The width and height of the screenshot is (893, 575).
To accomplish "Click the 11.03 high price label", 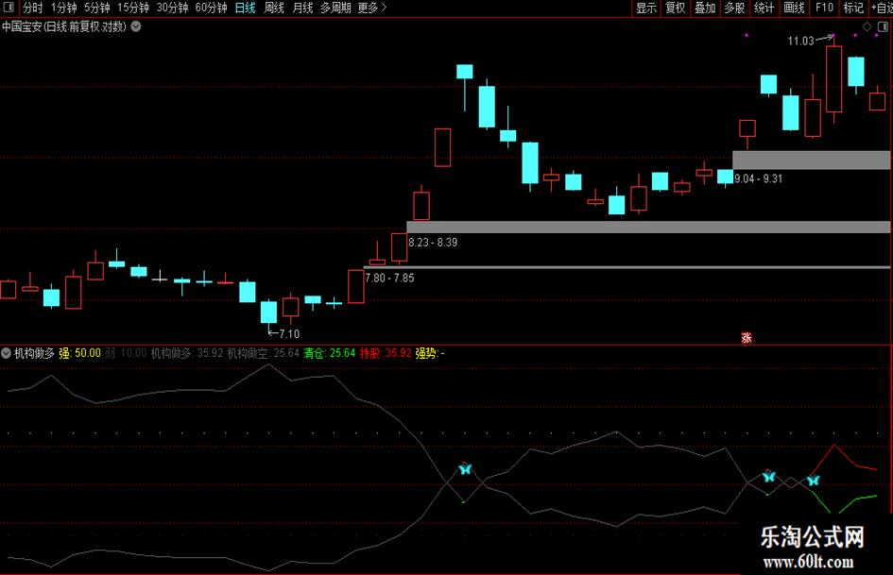I will pyautogui.click(x=800, y=41).
